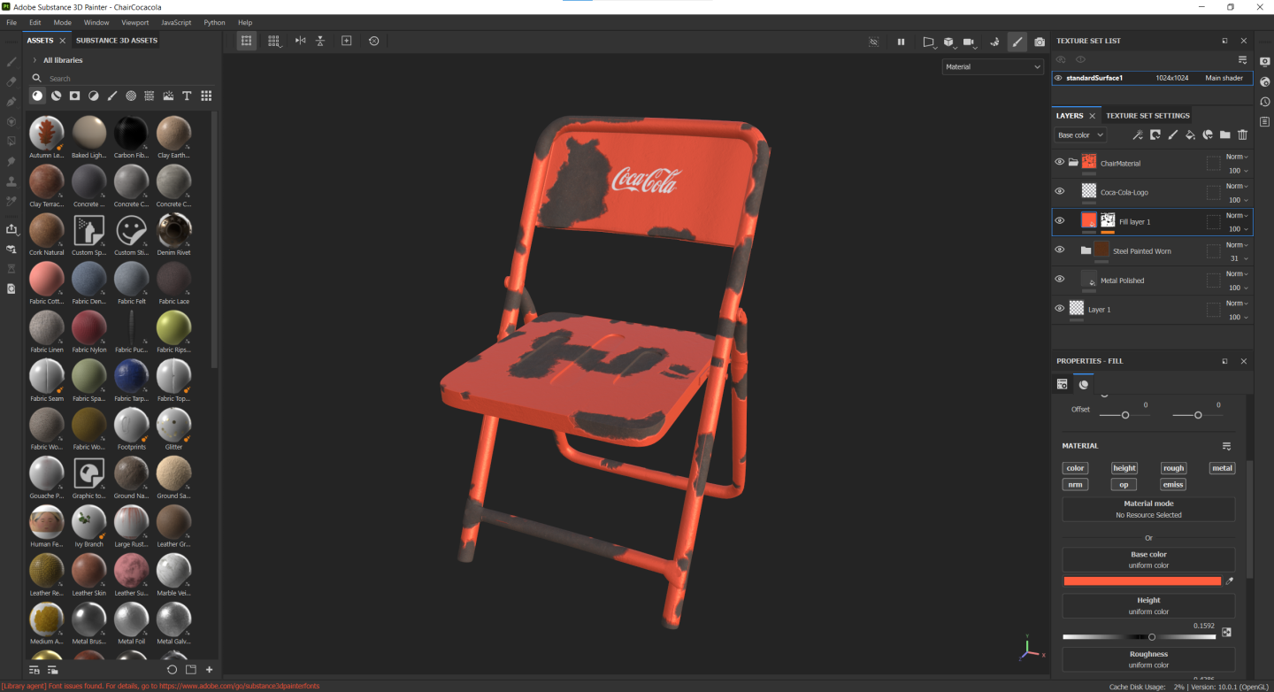The width and height of the screenshot is (1274, 692).
Task: Click the Material mode resource button
Action: (1148, 509)
